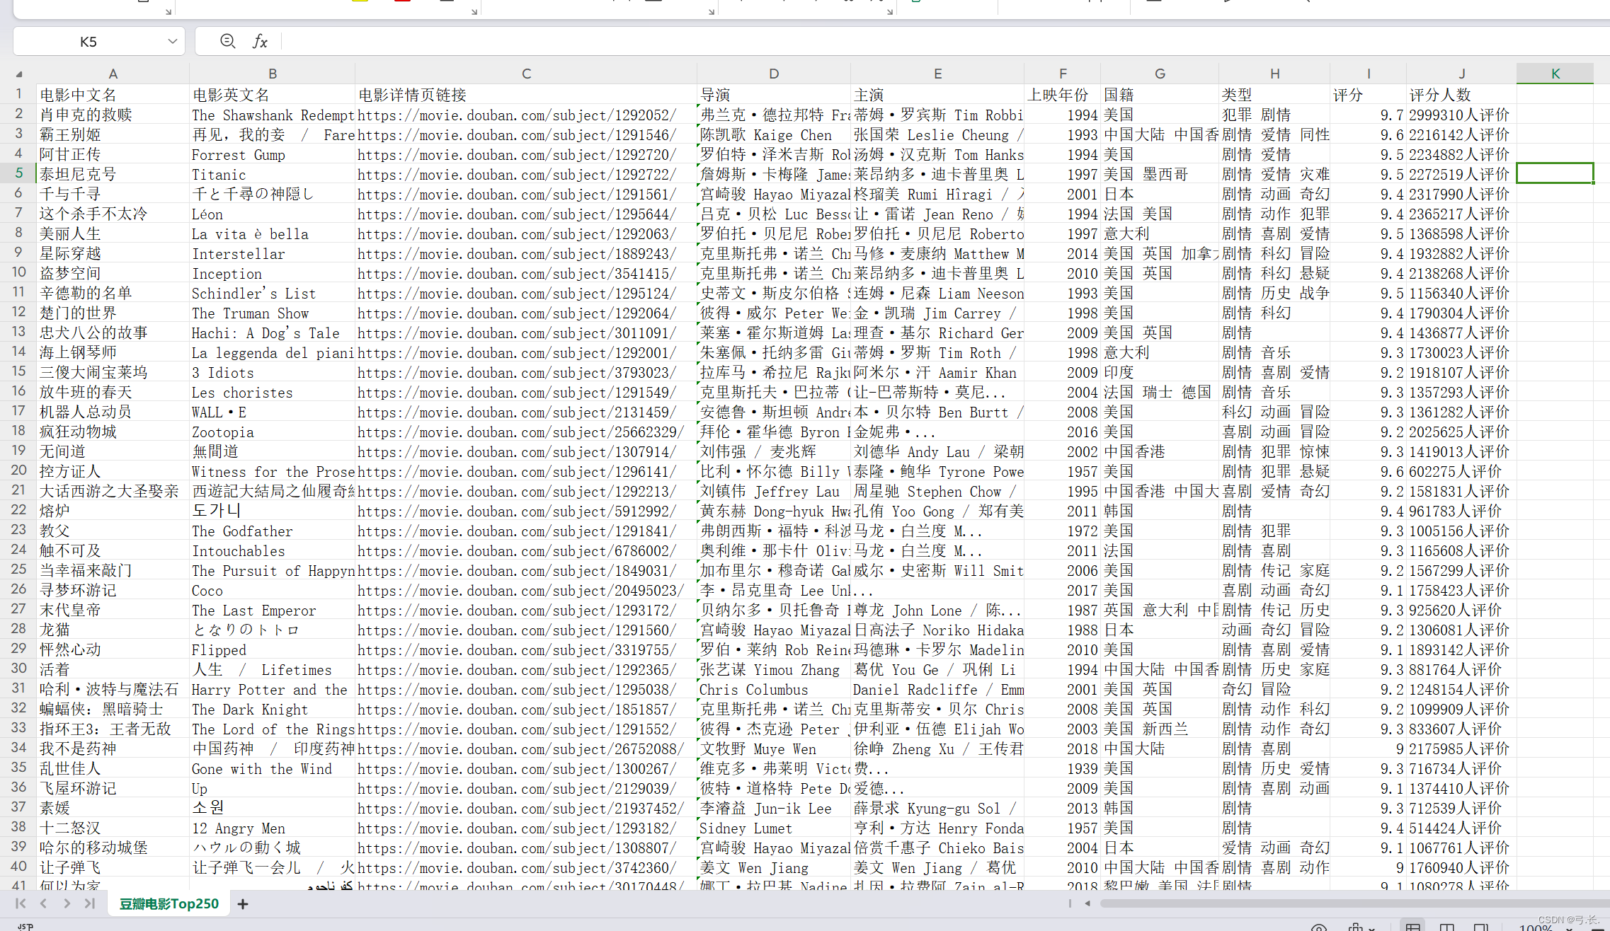Viewport: 1610px width, 931px height.
Task: Select the 豆瓣电影Top250 sheet tab
Action: (169, 903)
